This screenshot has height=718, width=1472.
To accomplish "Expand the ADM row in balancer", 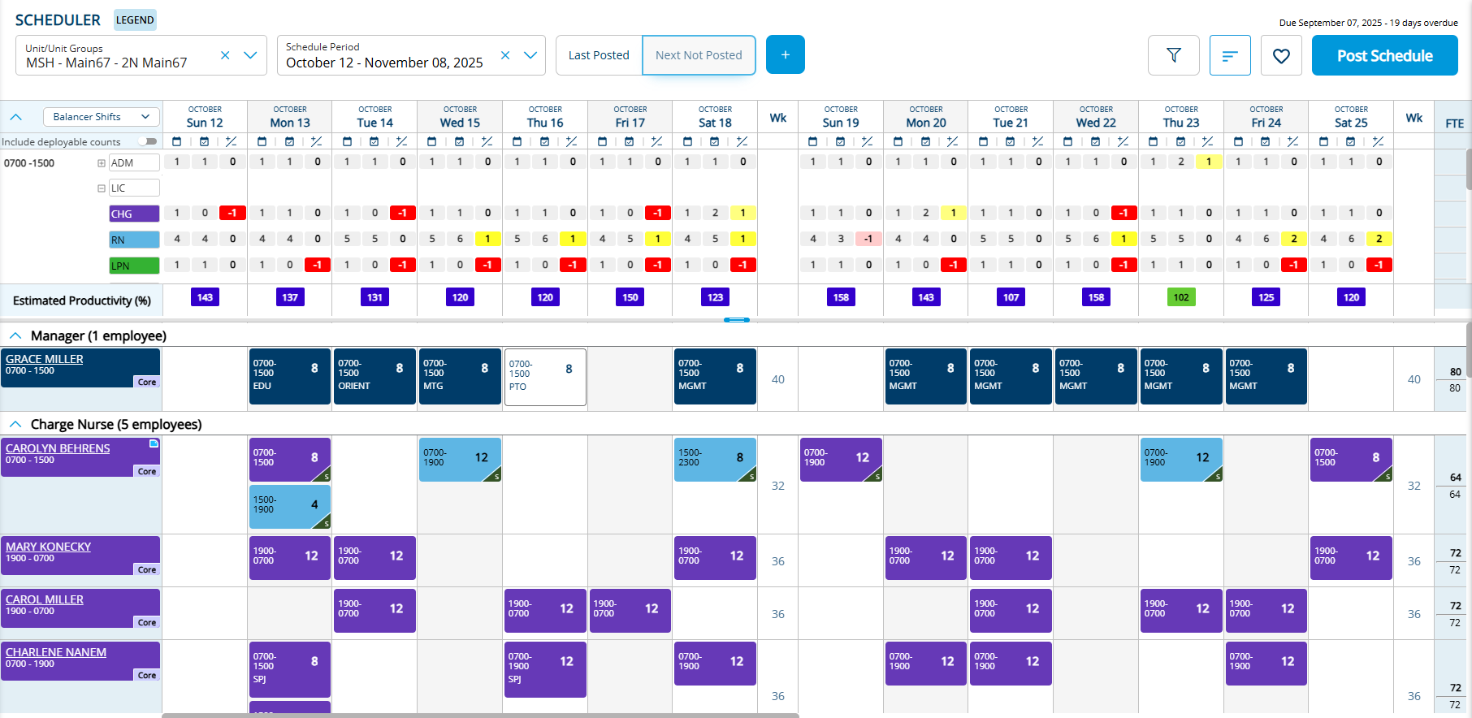I will (x=102, y=162).
